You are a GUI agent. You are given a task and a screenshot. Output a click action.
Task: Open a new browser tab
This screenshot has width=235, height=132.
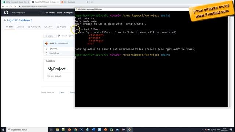click(x=92, y=2)
